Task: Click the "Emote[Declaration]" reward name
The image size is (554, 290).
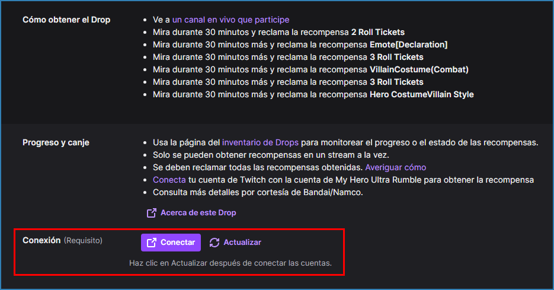Action: click(x=408, y=44)
